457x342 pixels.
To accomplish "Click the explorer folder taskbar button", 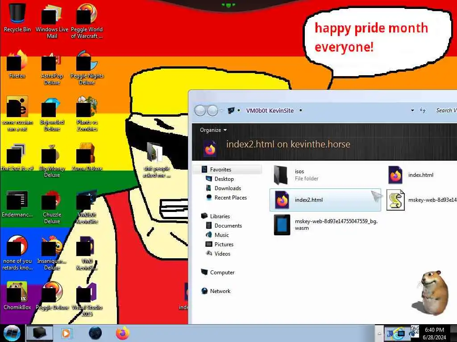I will 40,333.
